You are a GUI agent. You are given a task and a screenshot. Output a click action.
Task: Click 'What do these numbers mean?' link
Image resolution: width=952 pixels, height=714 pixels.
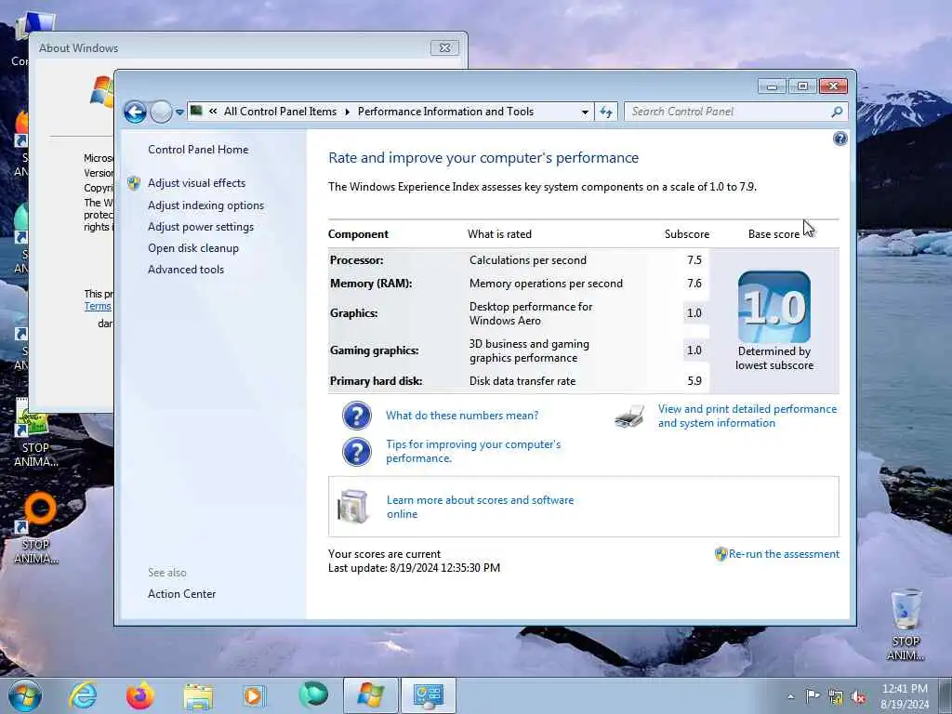pyautogui.click(x=462, y=416)
